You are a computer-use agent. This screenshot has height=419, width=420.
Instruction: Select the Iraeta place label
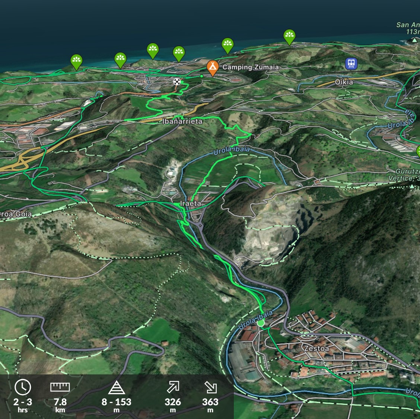pyautogui.click(x=190, y=203)
